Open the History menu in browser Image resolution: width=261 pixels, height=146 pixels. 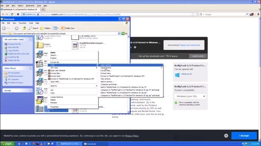click(x=21, y=6)
